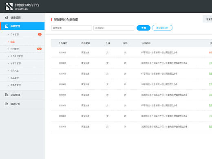
Task: Open 优惠券管理 in the sidebar
Action: (x=22, y=85)
